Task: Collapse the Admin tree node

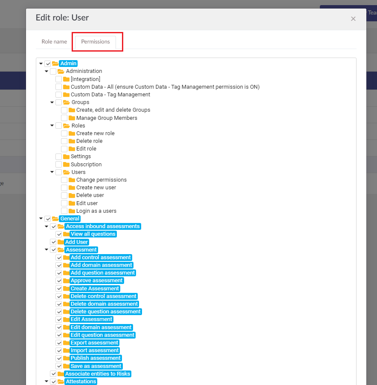Action: point(41,64)
